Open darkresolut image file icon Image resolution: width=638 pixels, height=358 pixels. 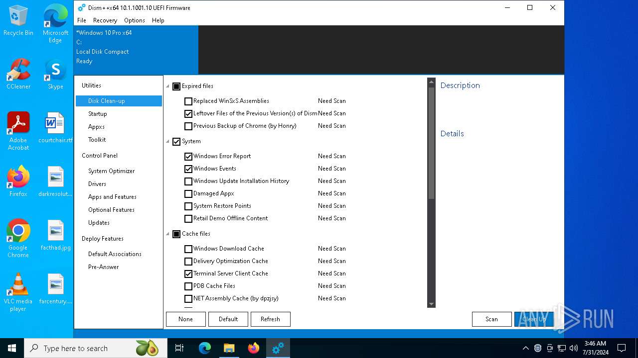(55, 181)
